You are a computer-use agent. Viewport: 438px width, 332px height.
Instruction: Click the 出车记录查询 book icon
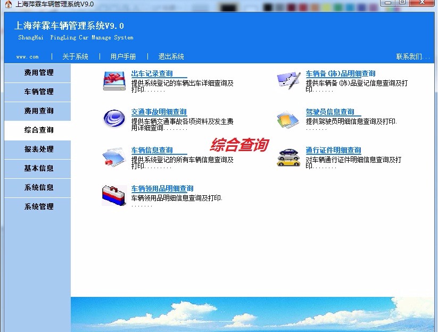click(113, 80)
